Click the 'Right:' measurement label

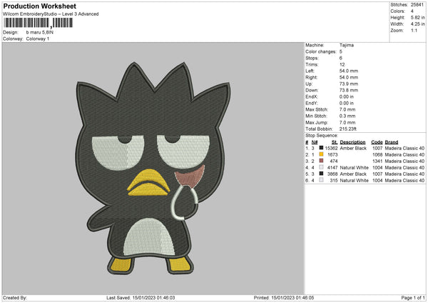pyautogui.click(x=312, y=77)
